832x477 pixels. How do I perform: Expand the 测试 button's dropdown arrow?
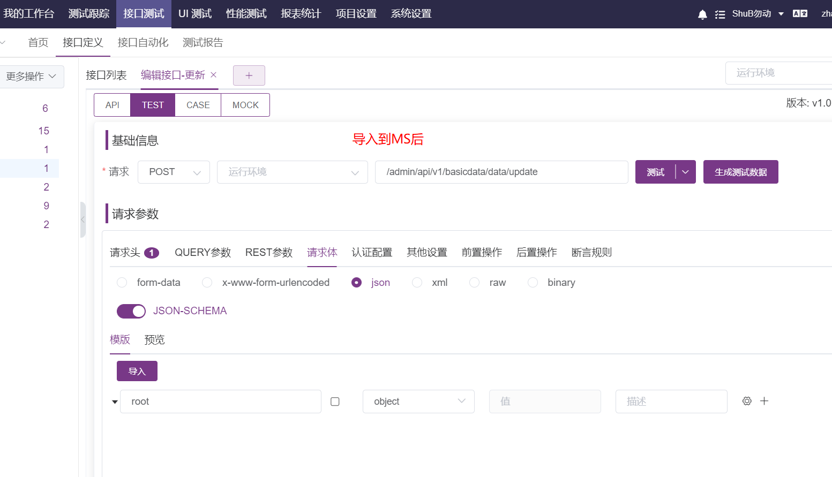pyautogui.click(x=685, y=172)
